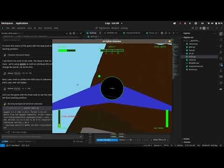The height and width of the screenshot is (168, 224).
Task: Open the second Edited file step in chat
Action: click(17, 89)
